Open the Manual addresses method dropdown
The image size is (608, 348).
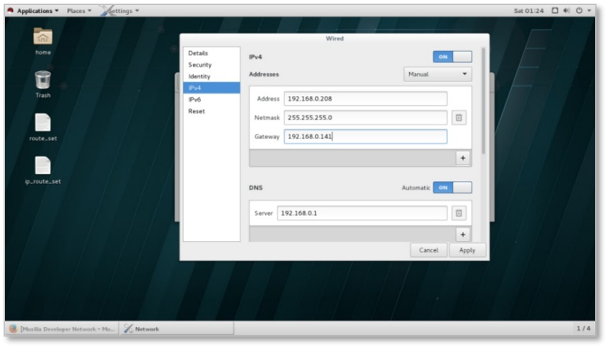[x=438, y=74]
